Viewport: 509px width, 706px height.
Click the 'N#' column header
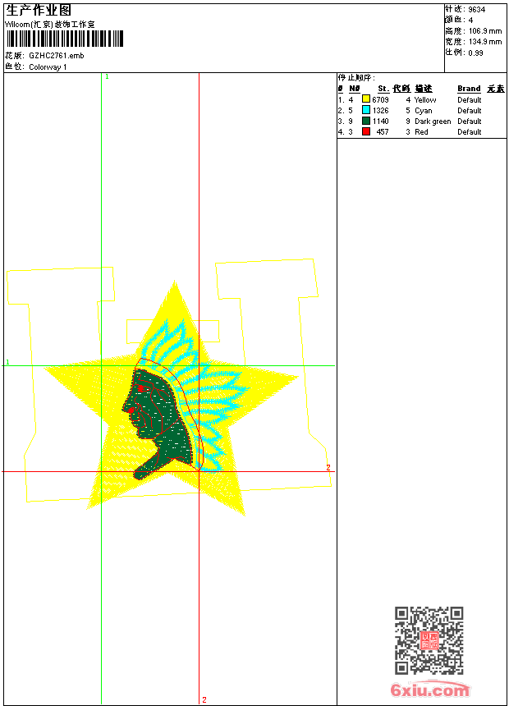click(x=355, y=89)
